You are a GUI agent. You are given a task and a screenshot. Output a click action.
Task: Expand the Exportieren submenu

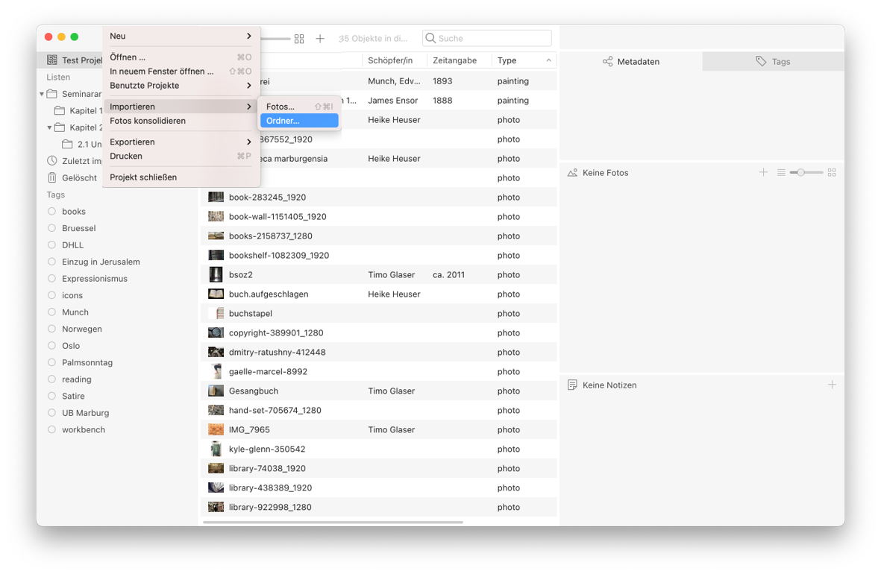click(x=181, y=142)
